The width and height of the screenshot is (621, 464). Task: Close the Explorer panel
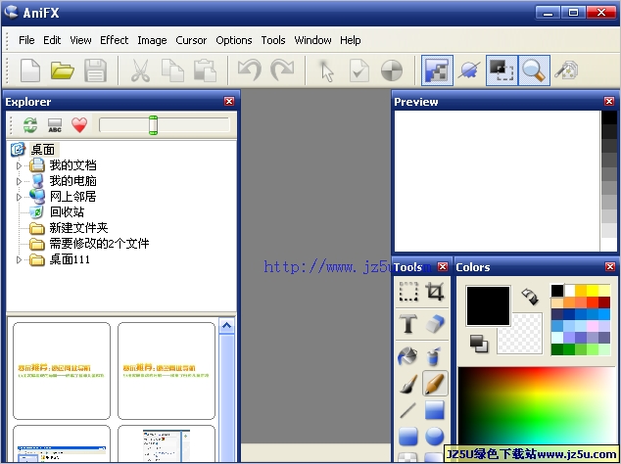point(229,102)
